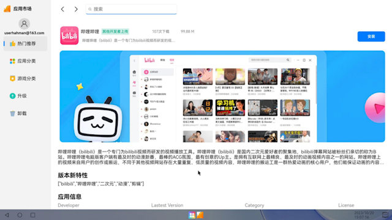Select 应用分类 in sidebar

click(25, 61)
